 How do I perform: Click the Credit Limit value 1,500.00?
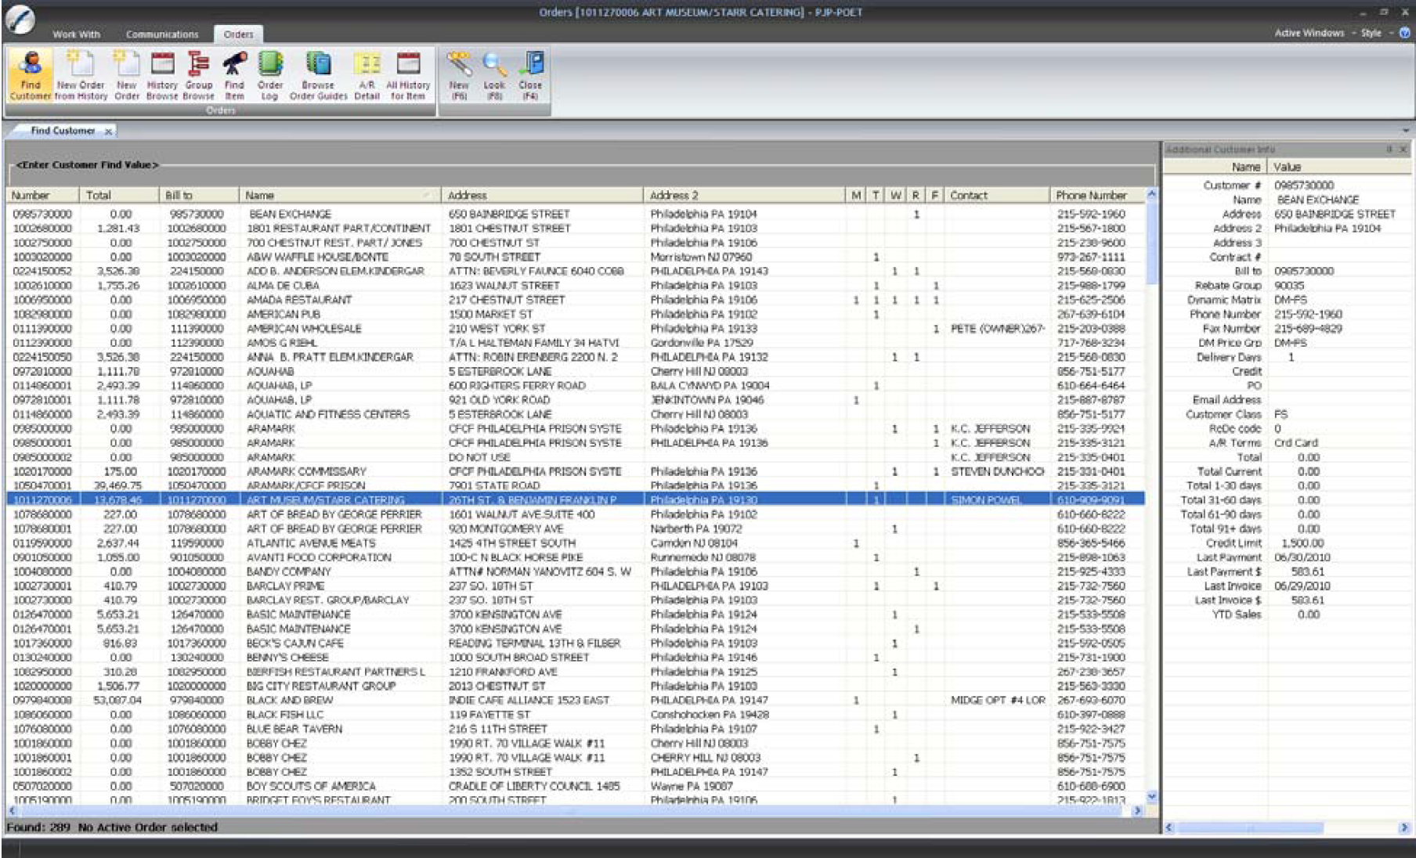(x=1302, y=543)
